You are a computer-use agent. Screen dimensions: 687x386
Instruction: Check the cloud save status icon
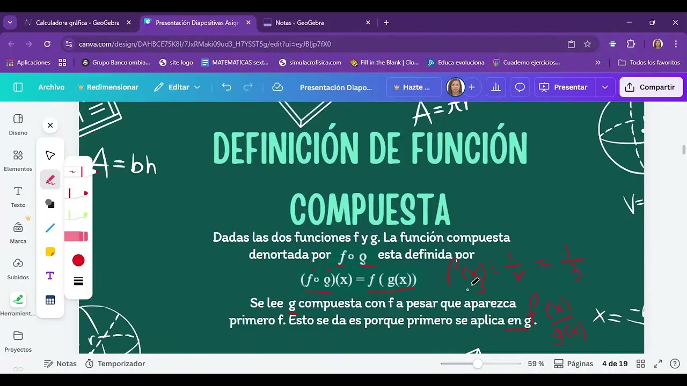tap(277, 87)
